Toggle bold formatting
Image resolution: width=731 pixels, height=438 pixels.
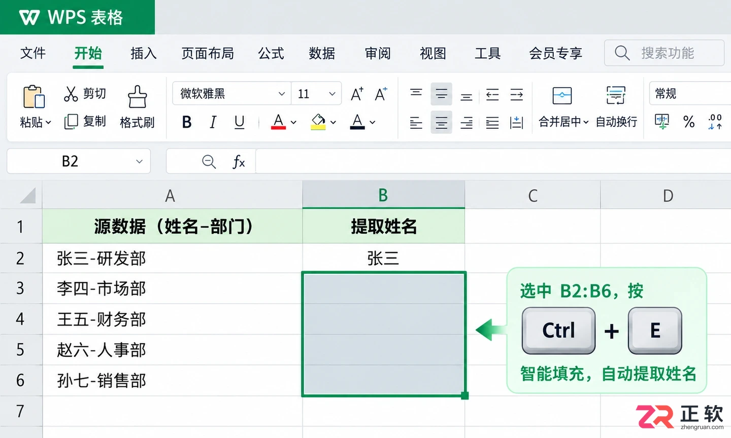(187, 122)
